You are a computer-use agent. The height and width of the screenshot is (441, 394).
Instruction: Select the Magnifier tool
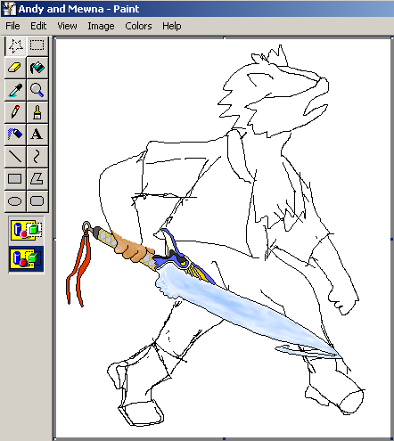(x=37, y=90)
